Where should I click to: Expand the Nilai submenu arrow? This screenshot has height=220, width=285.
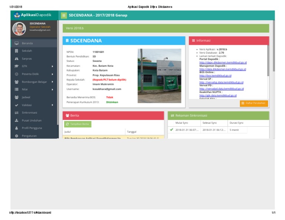tap(52, 90)
